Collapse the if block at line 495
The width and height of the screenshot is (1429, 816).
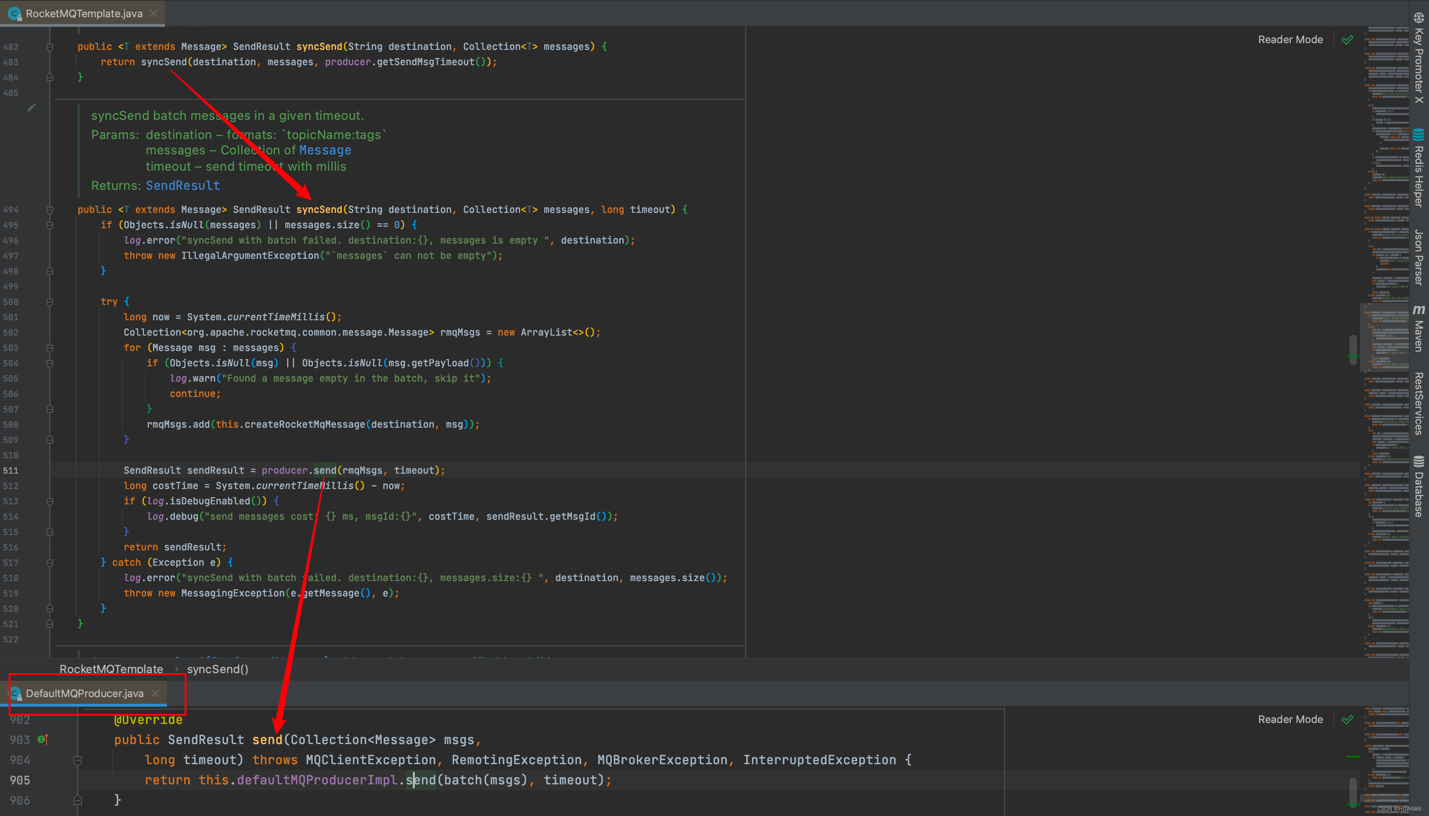(50, 225)
